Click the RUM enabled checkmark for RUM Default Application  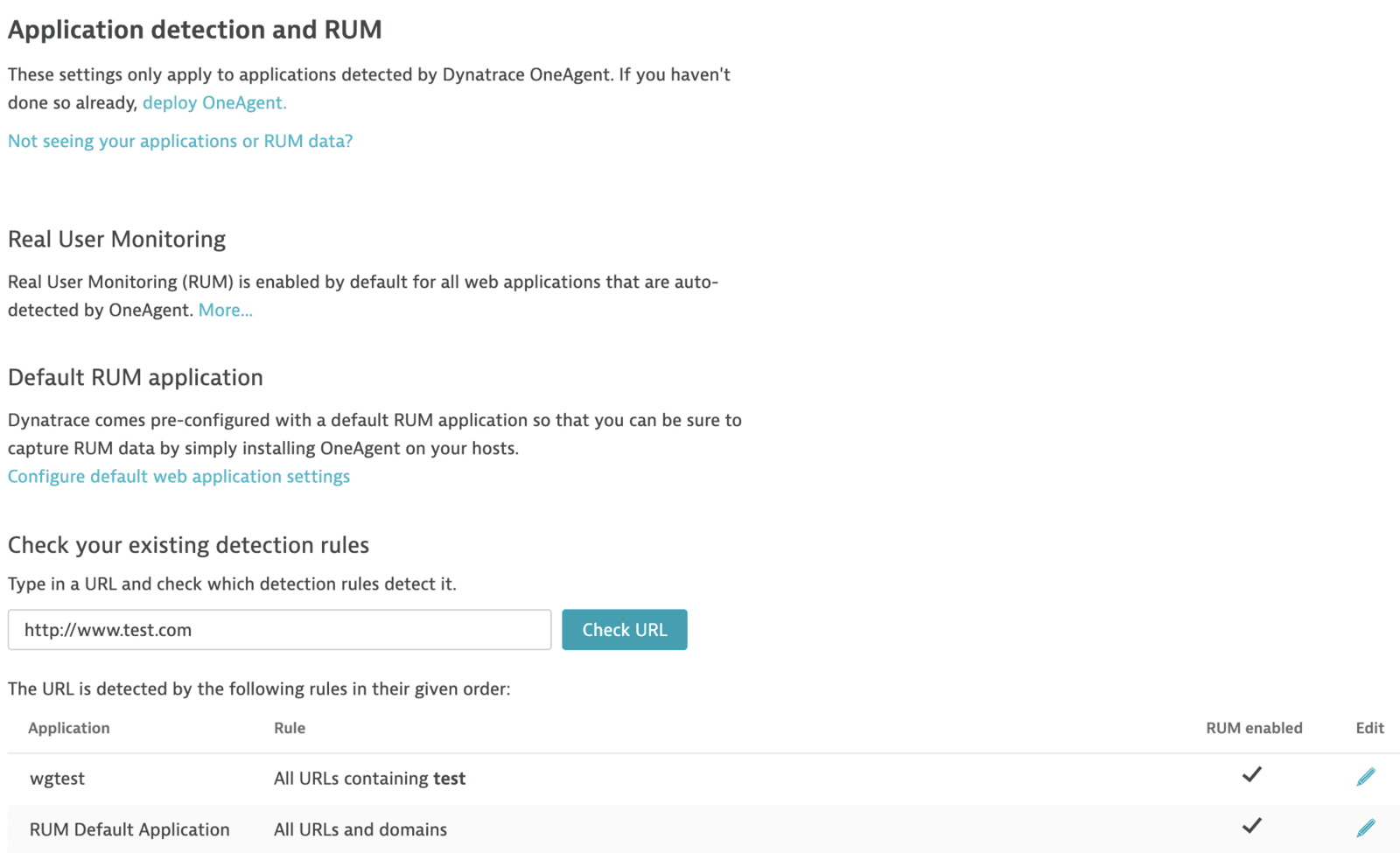coord(1253,826)
